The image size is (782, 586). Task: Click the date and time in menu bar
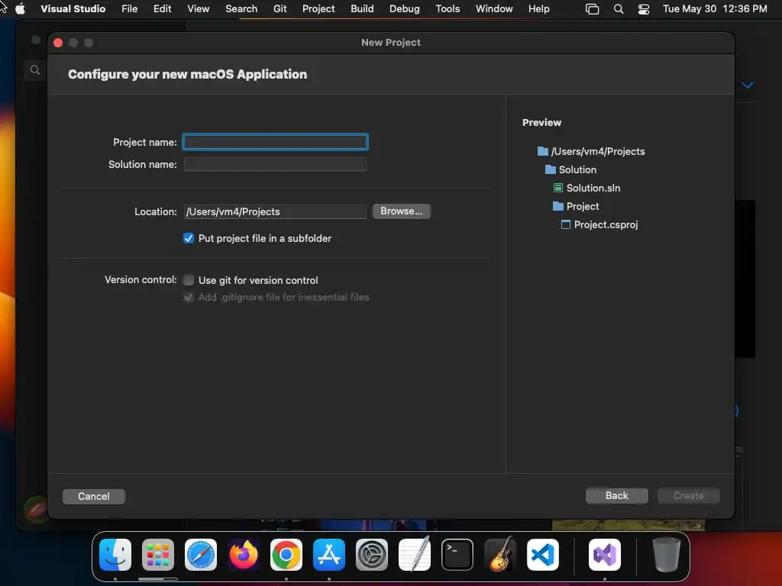pos(715,9)
